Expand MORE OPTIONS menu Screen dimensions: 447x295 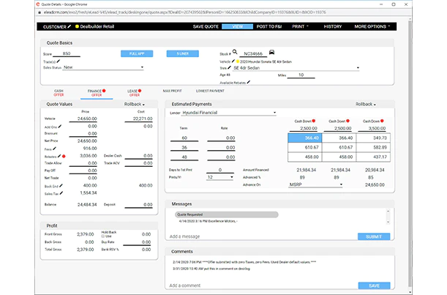pos(372,26)
